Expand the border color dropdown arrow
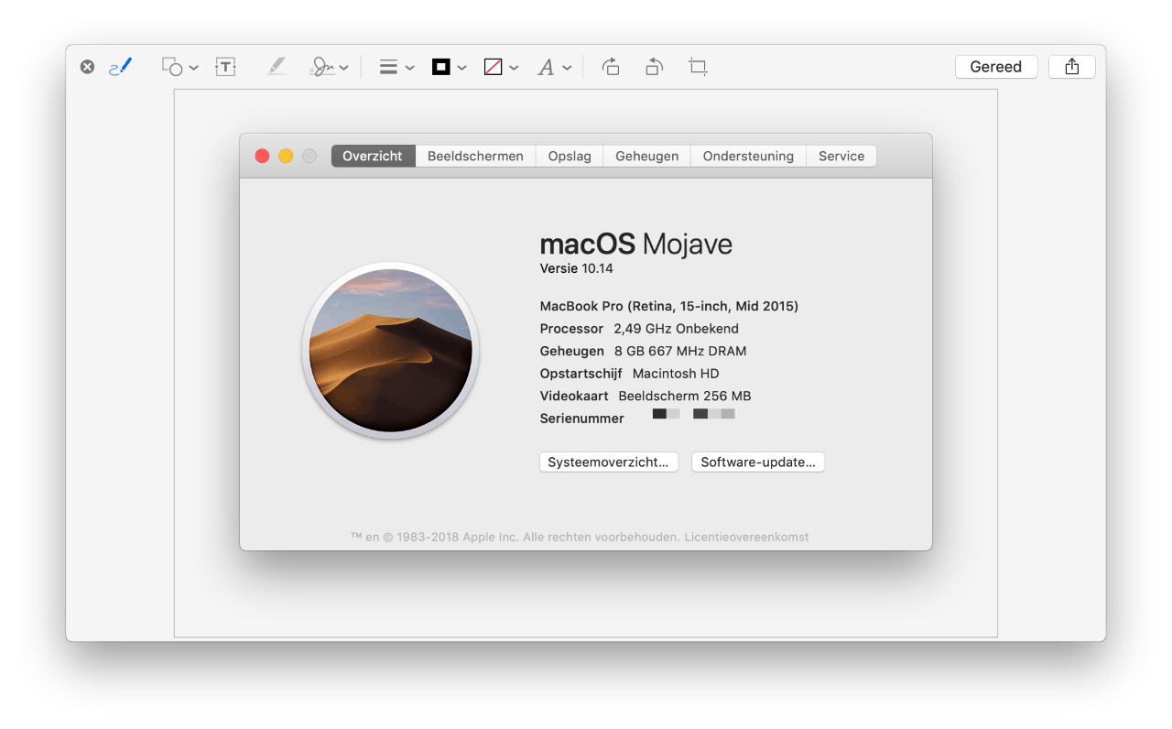 point(461,68)
